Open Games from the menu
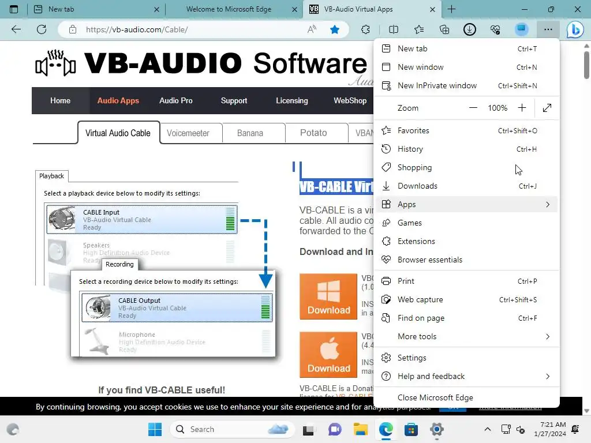 click(x=466, y=223)
